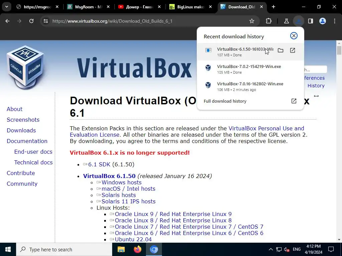Open VirtualBox-7.0.2-154219-Win.exe download
This screenshot has width=342, height=256.
coord(250,69)
